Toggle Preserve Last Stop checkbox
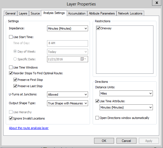Image resolution: width=163 pixels, height=148 pixels. 15,86
